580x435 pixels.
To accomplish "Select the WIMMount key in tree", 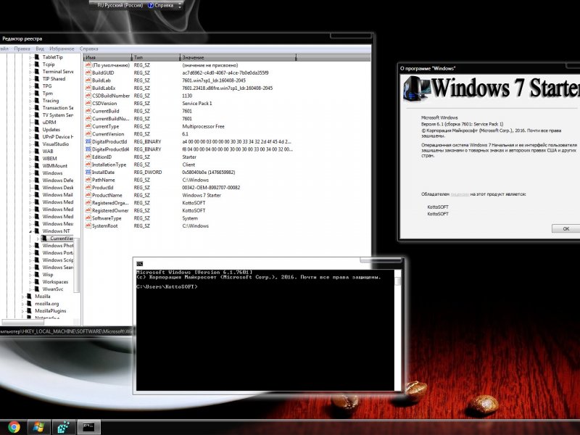I will click(55, 166).
